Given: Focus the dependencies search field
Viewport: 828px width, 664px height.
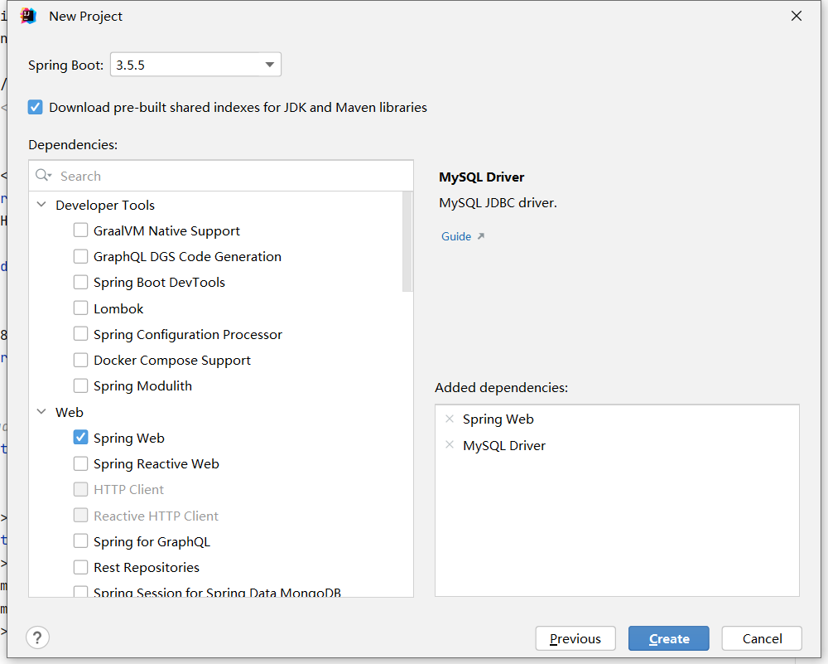Looking at the screenshot, I should 232,176.
